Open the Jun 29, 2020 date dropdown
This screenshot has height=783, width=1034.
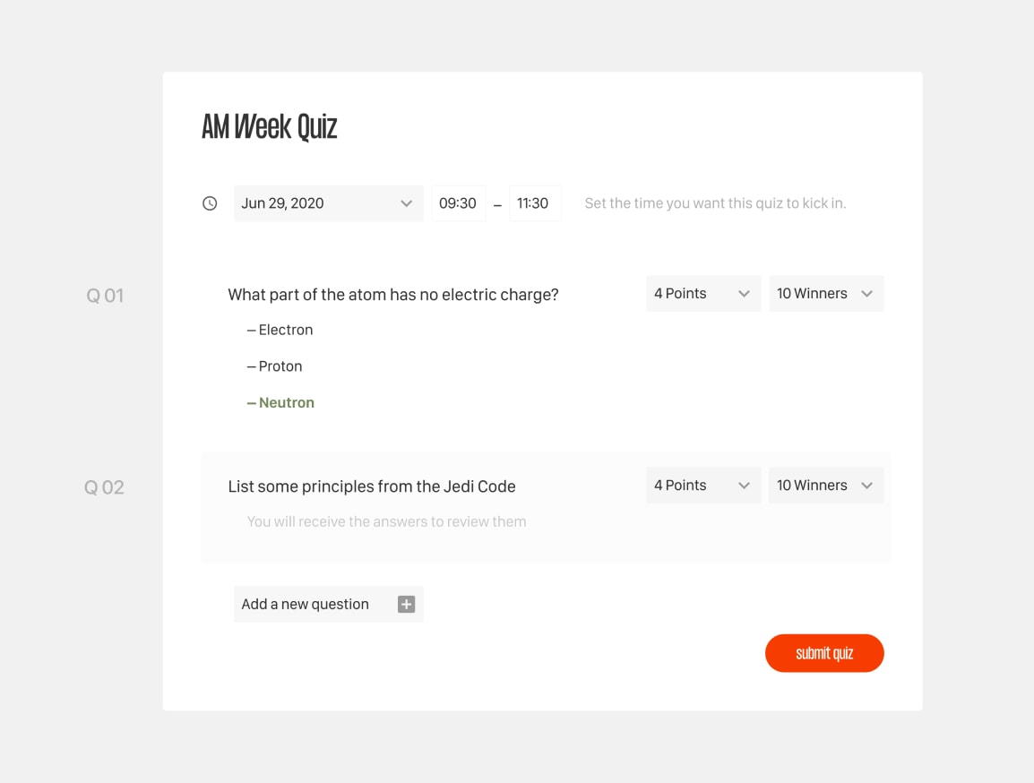click(328, 203)
